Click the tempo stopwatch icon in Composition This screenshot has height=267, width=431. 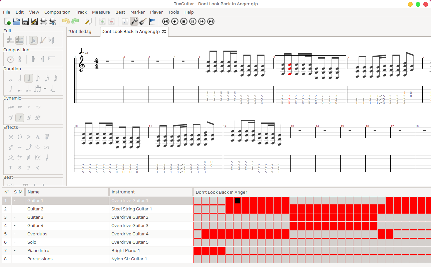(11, 60)
